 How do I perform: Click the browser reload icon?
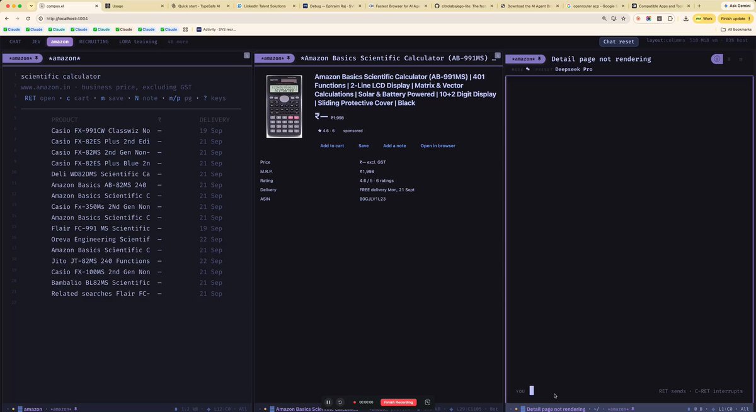[28, 18]
